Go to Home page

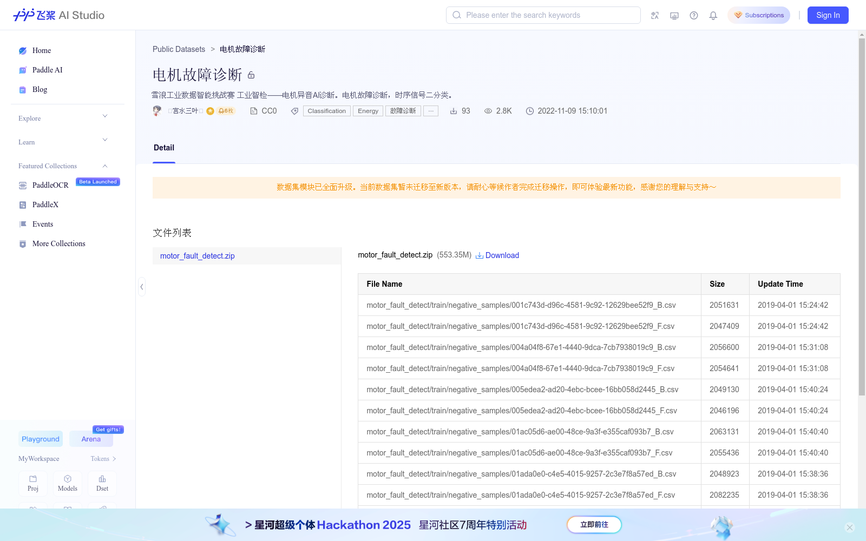tap(42, 51)
